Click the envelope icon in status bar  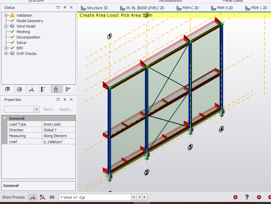[52, 197]
